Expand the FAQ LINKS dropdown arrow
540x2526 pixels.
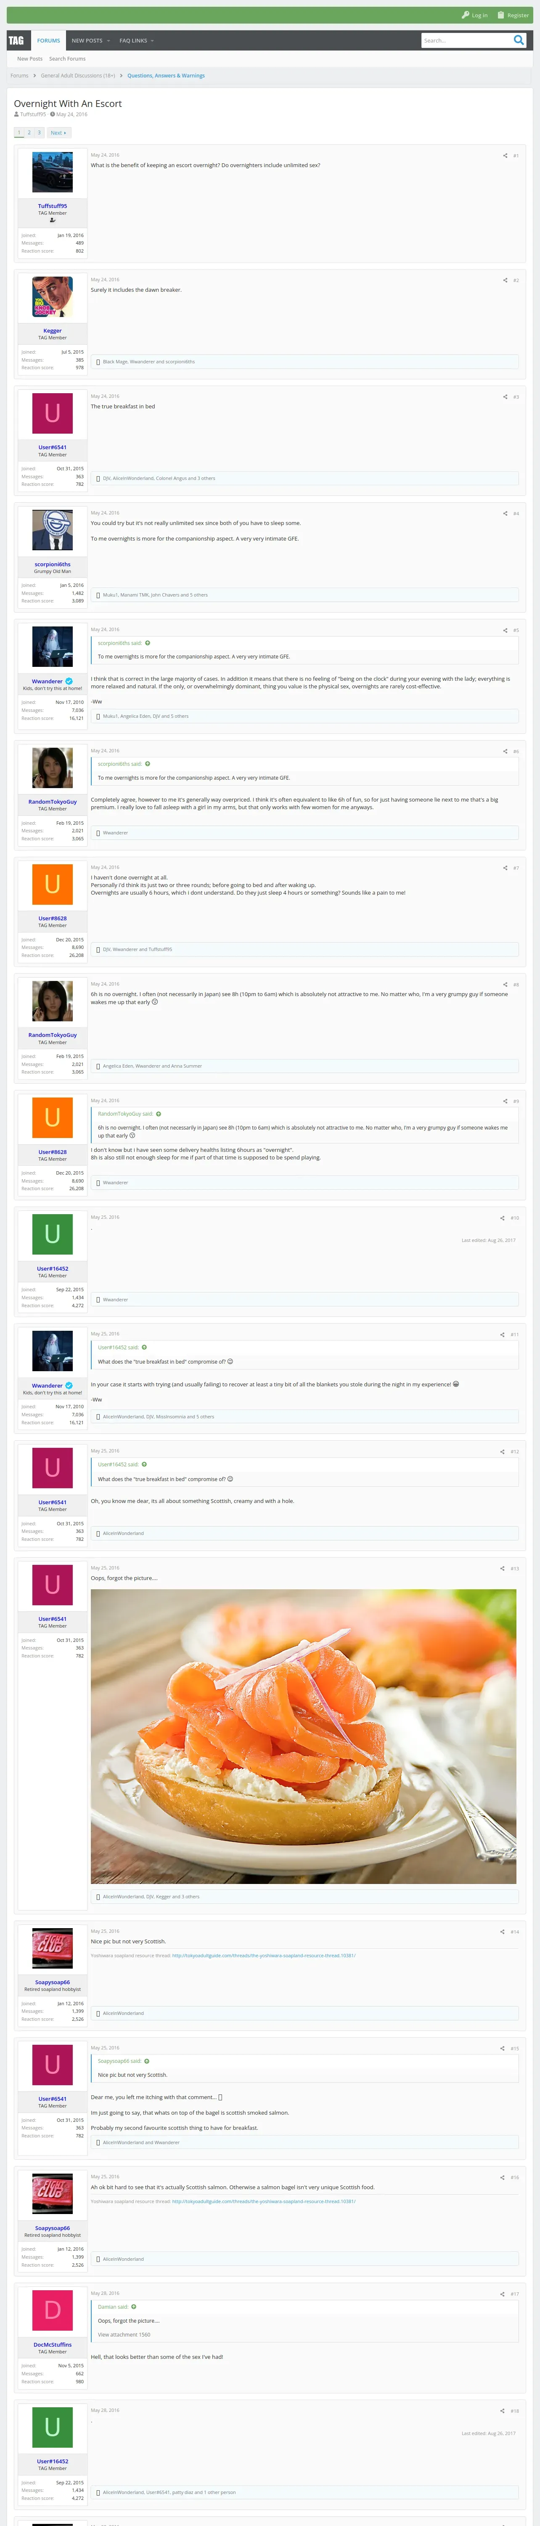click(152, 41)
